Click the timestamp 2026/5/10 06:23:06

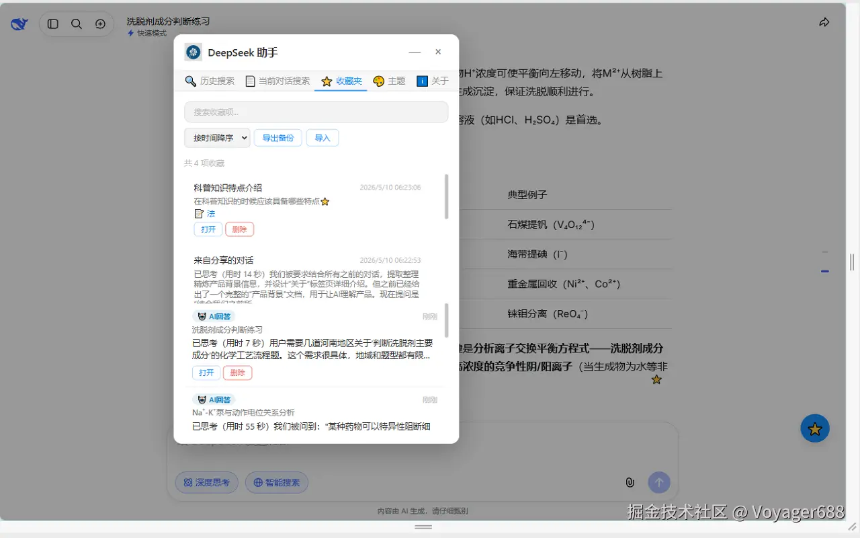(x=390, y=188)
